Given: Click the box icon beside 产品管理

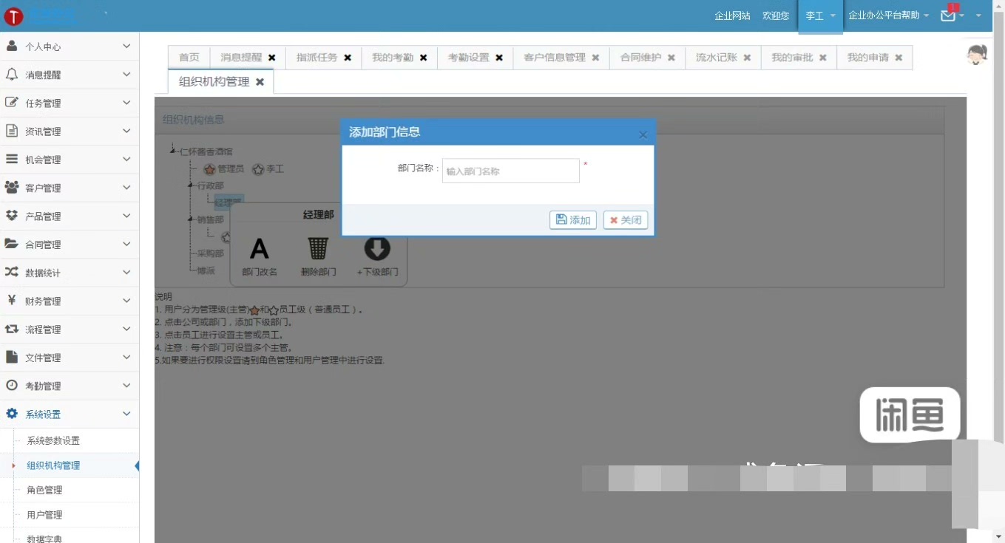Looking at the screenshot, I should click(12, 216).
